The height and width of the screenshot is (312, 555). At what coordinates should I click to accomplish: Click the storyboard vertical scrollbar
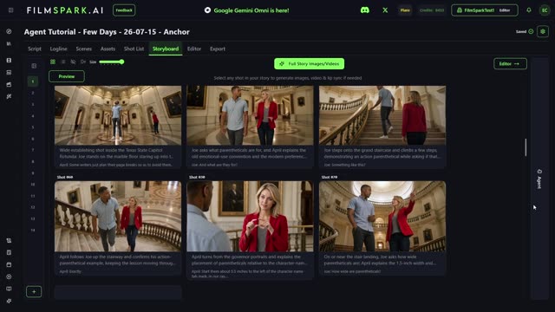(526, 147)
